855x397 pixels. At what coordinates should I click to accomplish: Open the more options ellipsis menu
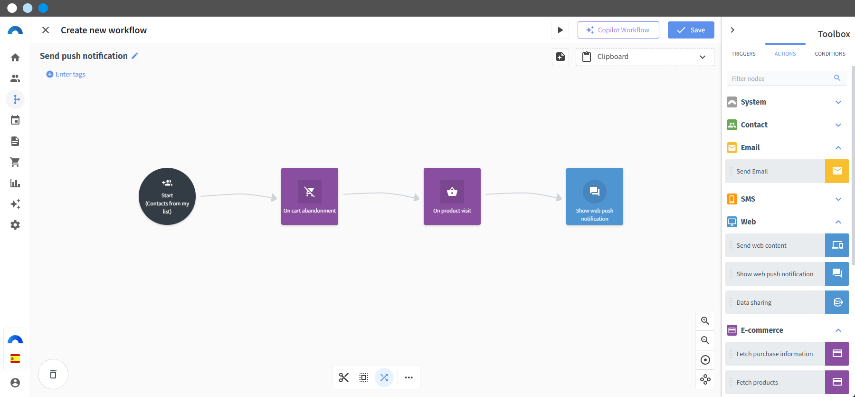pos(409,378)
